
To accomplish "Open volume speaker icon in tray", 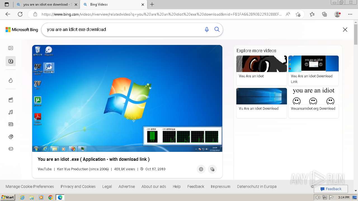I will pyautogui.click(x=318, y=197).
